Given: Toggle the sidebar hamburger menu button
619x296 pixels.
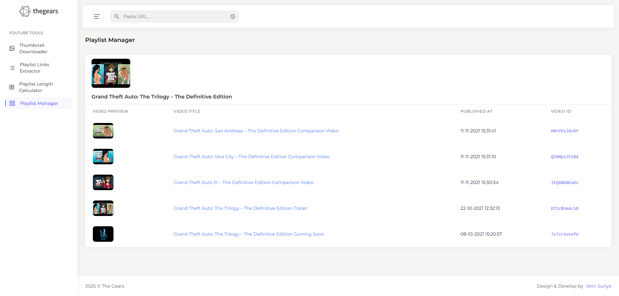Looking at the screenshot, I should [97, 16].
